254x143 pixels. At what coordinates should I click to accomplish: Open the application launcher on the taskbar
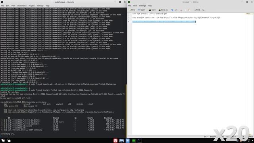click(x=3, y=141)
